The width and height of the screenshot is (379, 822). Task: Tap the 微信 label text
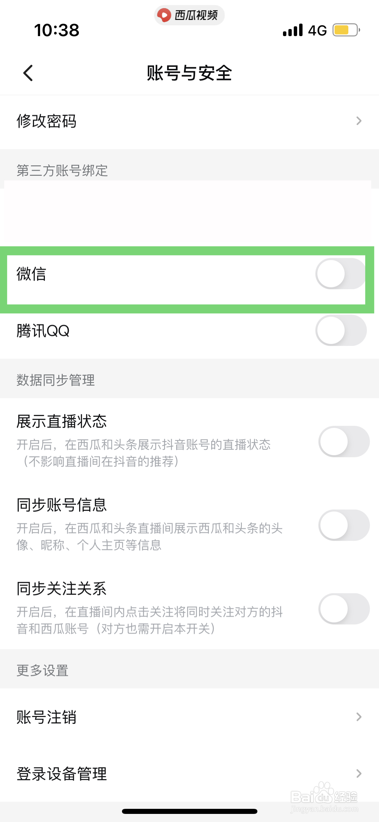pos(31,274)
